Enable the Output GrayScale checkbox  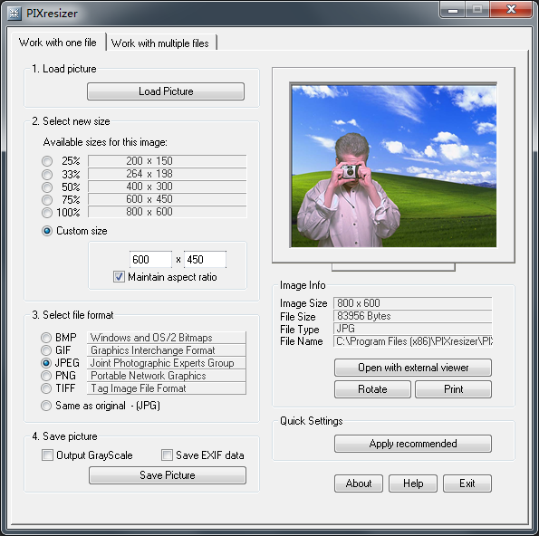tap(47, 455)
